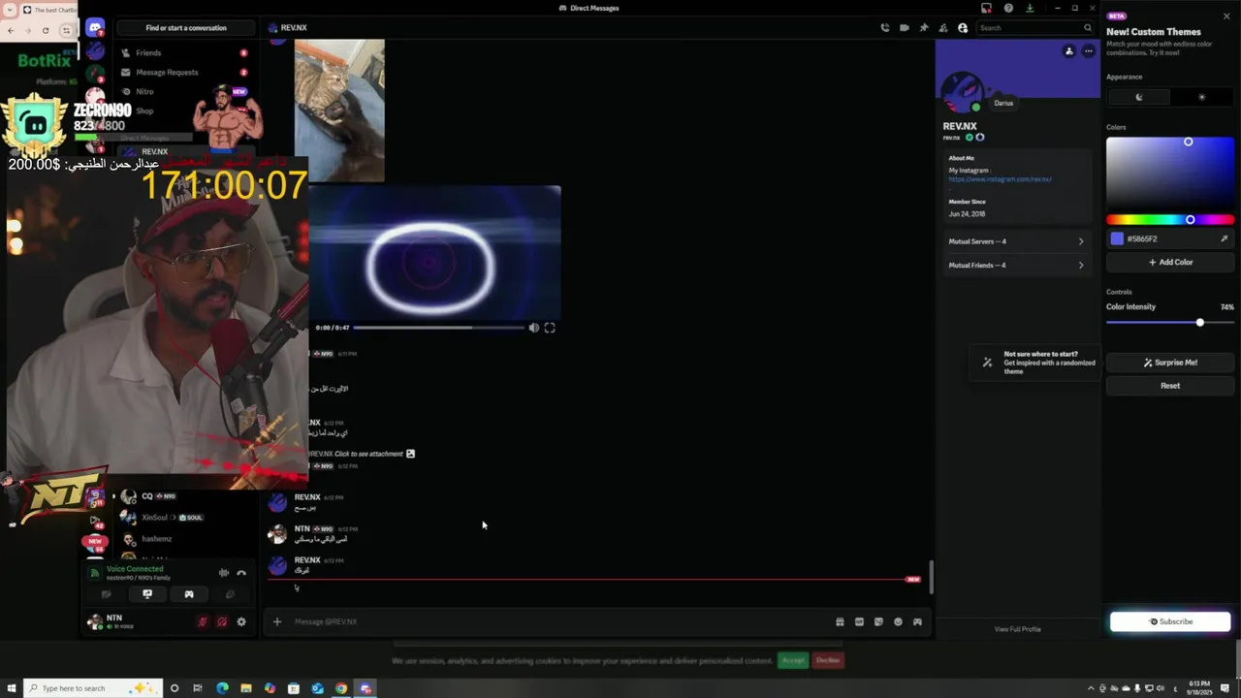Open the Friends tab

coord(184,53)
